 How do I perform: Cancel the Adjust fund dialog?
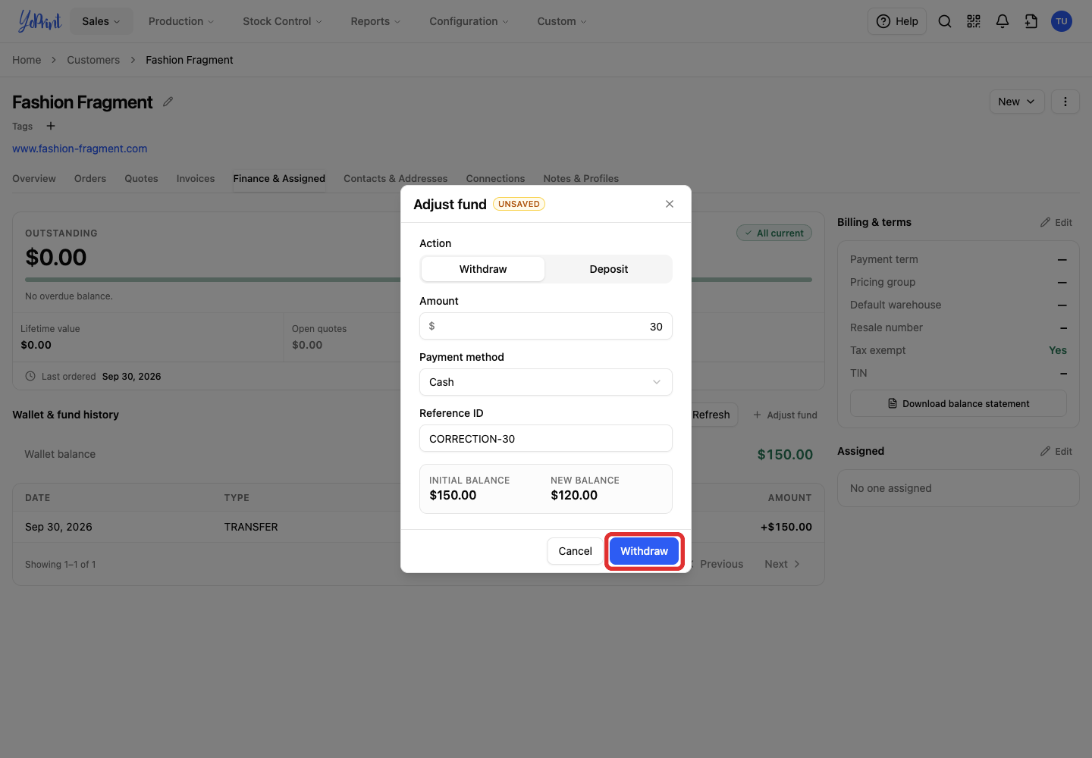(575, 551)
